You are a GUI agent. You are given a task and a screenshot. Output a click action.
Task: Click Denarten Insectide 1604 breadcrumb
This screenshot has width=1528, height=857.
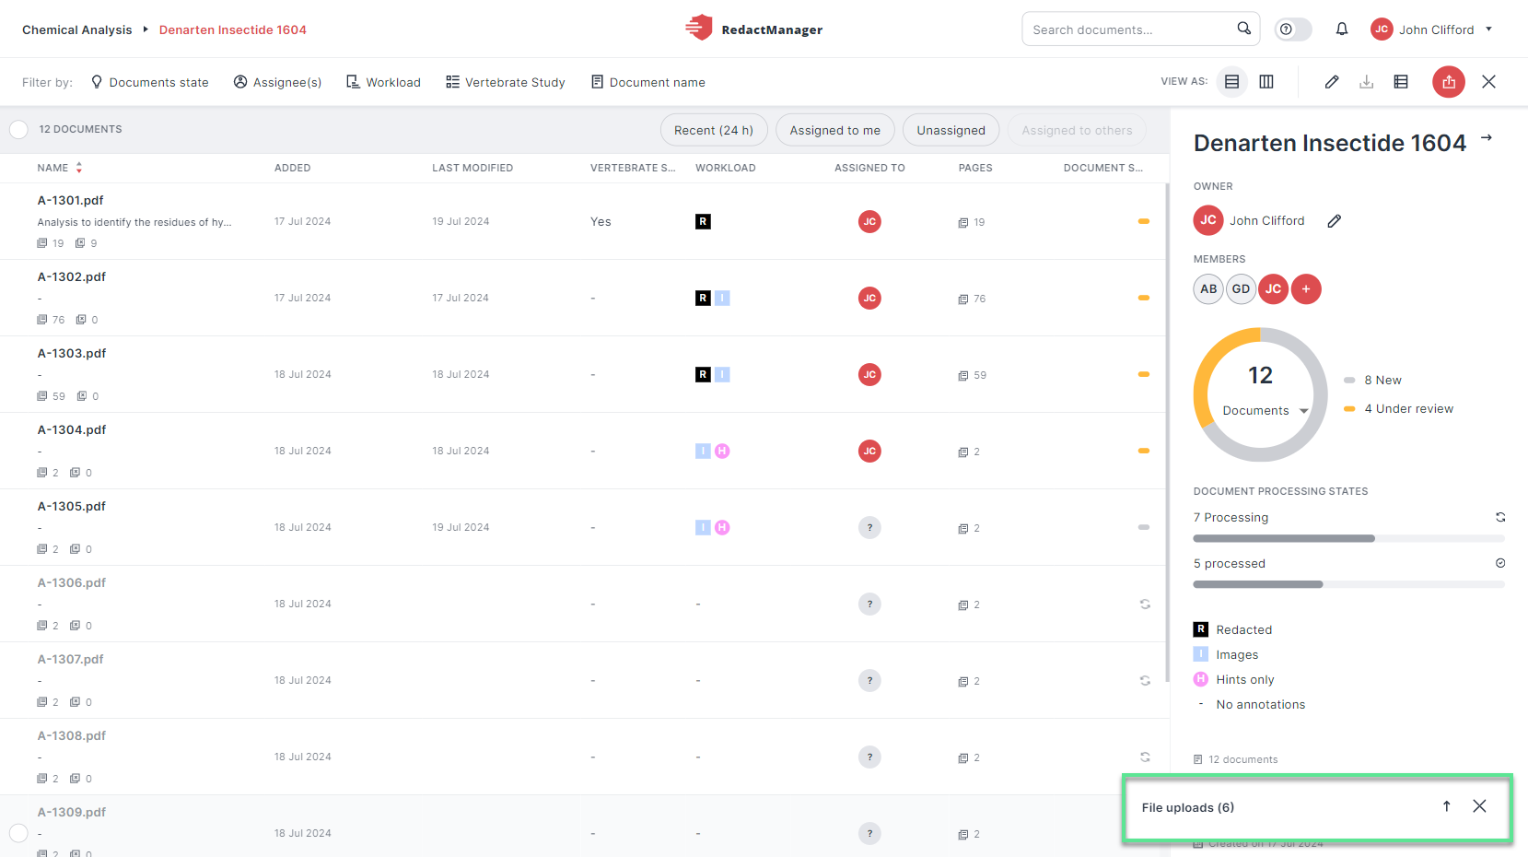pyautogui.click(x=233, y=29)
